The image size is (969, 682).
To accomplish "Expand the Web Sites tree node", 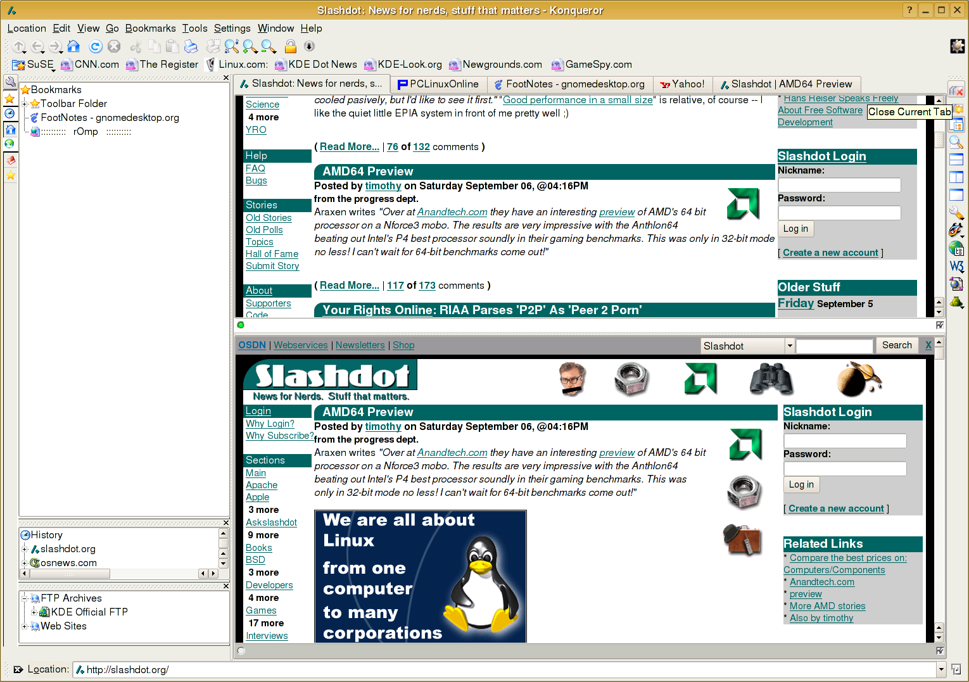I will (x=25, y=626).
